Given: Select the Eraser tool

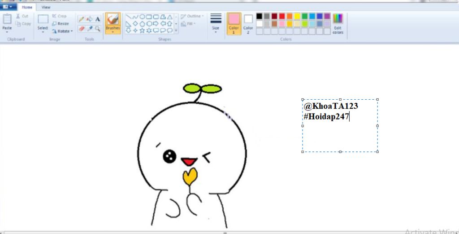Looking at the screenshot, I should (x=82, y=28).
